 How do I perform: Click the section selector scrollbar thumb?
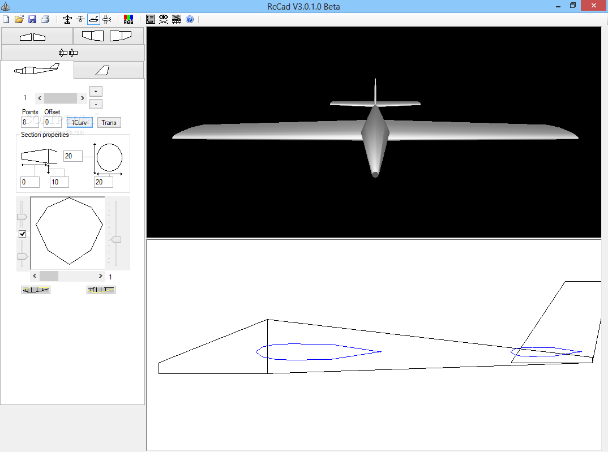(60, 98)
